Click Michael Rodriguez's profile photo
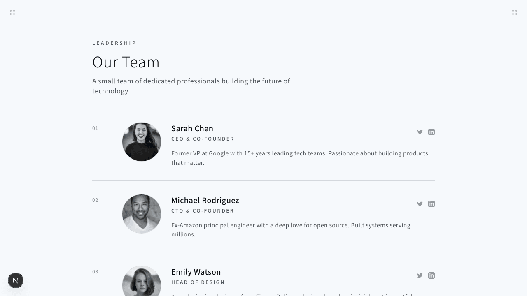The height and width of the screenshot is (296, 527). 142,214
